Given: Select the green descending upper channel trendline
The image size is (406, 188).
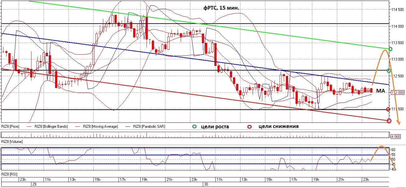Looking at the screenshot, I should pos(210,25).
